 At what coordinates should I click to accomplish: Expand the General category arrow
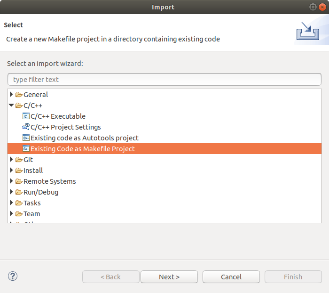12,95
